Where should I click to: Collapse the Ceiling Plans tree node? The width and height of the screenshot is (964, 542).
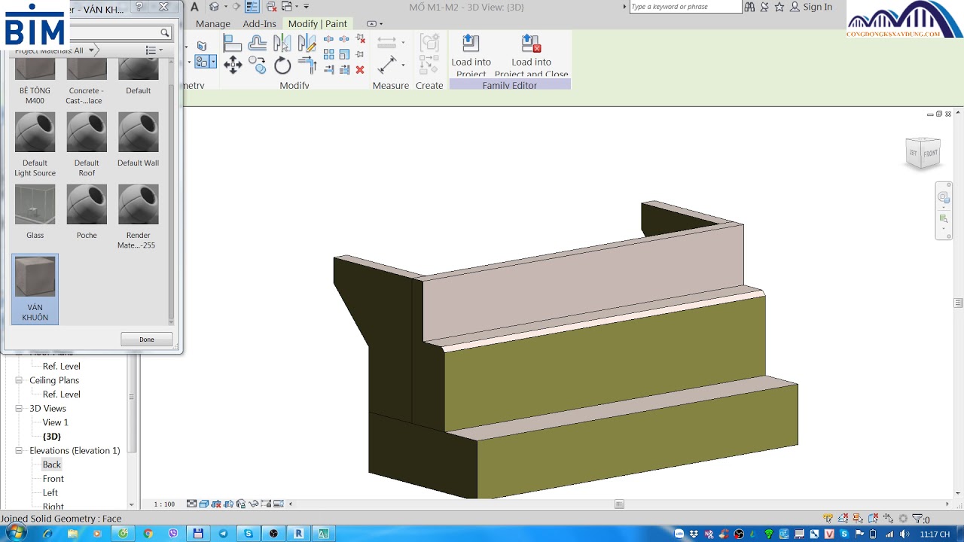tap(20, 380)
